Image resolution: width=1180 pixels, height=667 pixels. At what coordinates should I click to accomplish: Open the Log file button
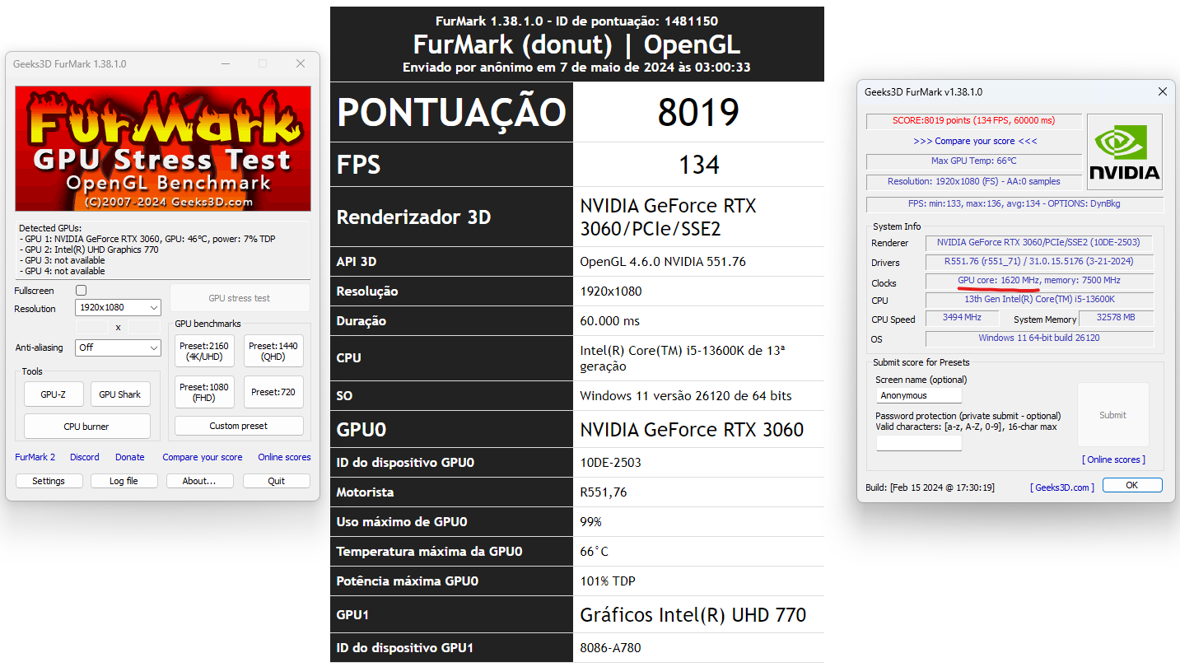124,481
